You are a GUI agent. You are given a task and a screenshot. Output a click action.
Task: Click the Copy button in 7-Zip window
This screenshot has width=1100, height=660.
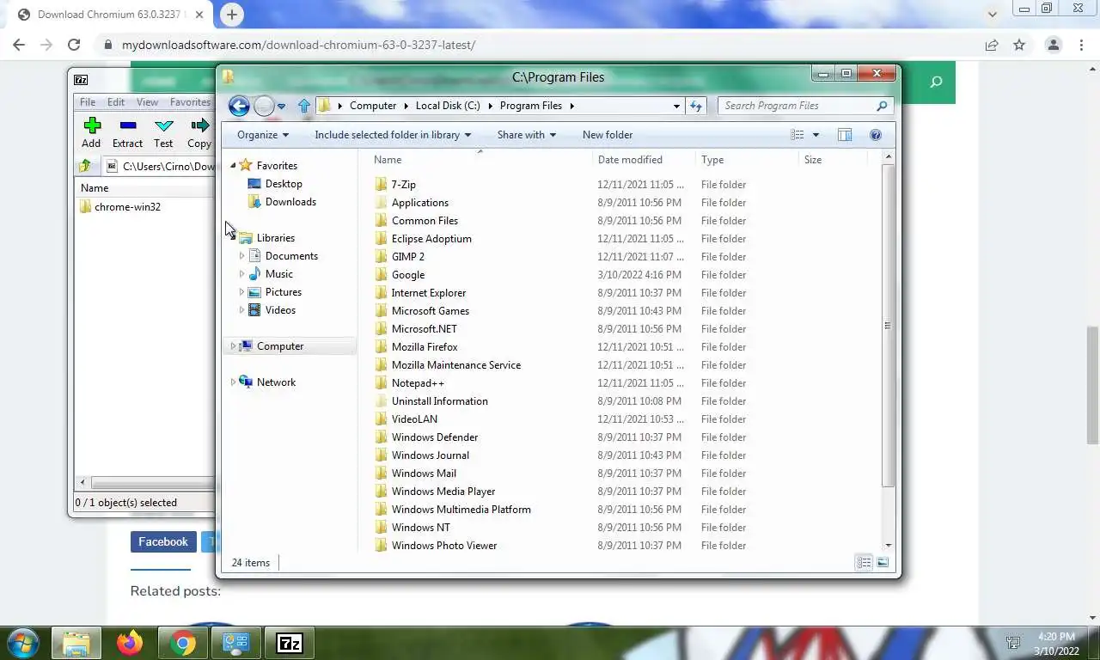[199, 133]
